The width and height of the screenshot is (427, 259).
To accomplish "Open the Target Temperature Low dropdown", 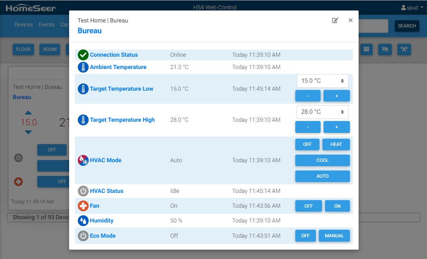I will click(322, 81).
